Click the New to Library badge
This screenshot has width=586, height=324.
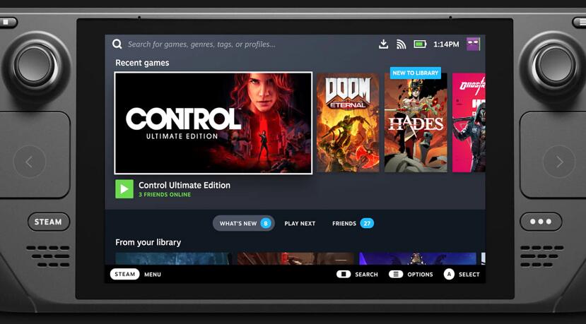tap(416, 73)
